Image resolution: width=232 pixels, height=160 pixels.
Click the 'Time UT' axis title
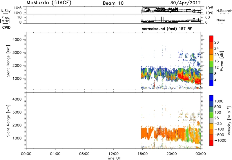click(113, 158)
